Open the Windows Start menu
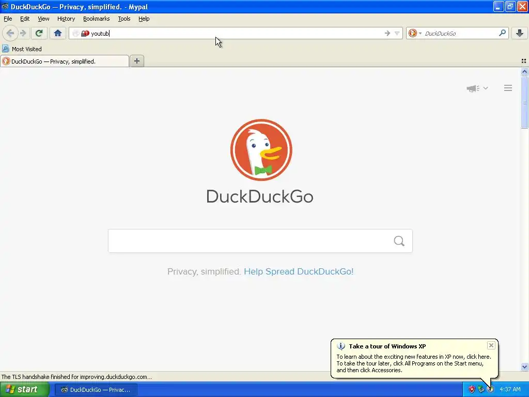This screenshot has width=529, height=397. pos(25,390)
